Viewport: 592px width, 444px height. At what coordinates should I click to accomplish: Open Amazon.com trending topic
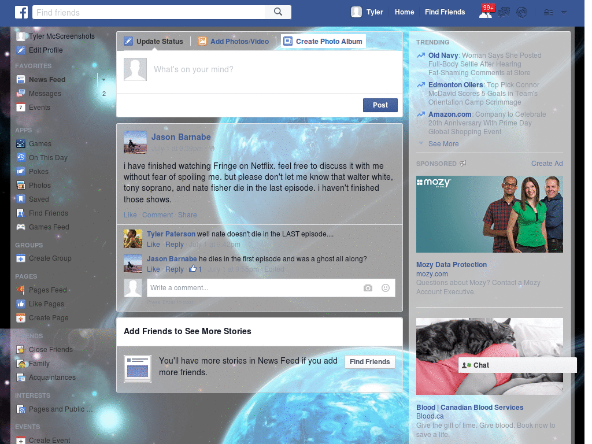(450, 114)
